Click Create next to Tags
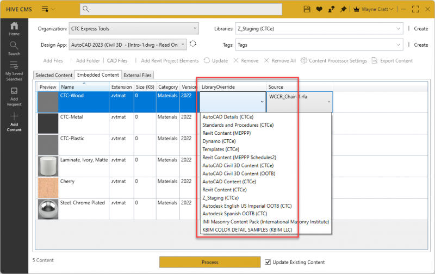Image resolution: width=435 pixels, height=274 pixels. tap(421, 45)
